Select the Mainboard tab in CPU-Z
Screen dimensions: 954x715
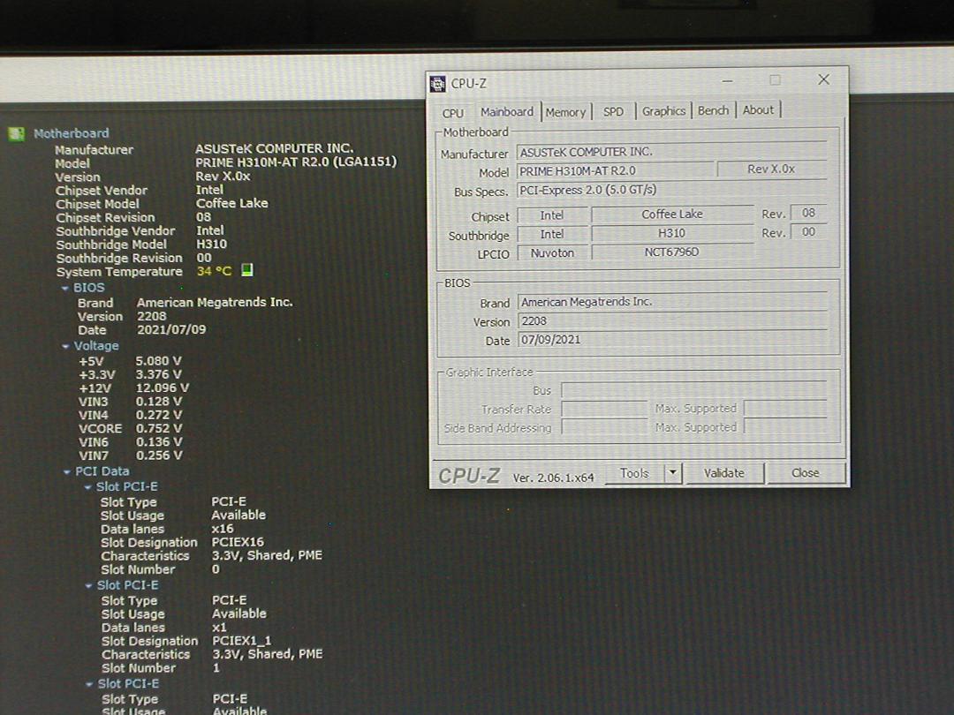507,112
